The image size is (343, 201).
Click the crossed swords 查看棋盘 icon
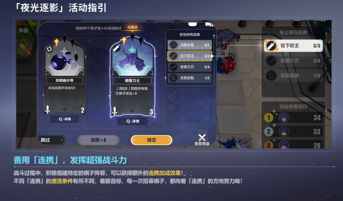click(202, 138)
